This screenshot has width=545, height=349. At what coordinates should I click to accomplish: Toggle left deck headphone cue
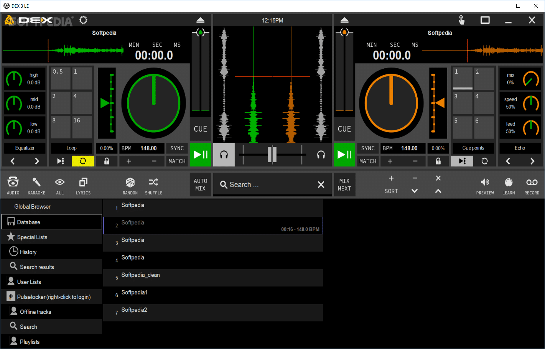coord(224,155)
